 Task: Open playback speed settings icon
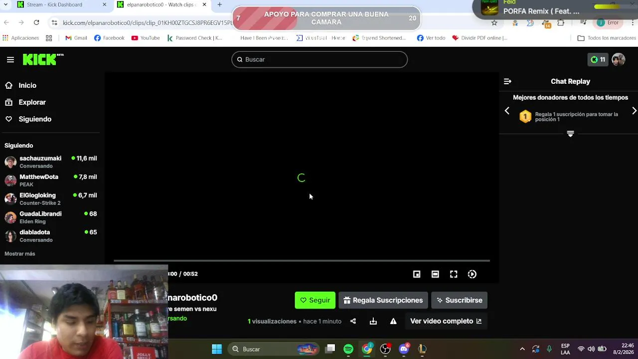472,274
